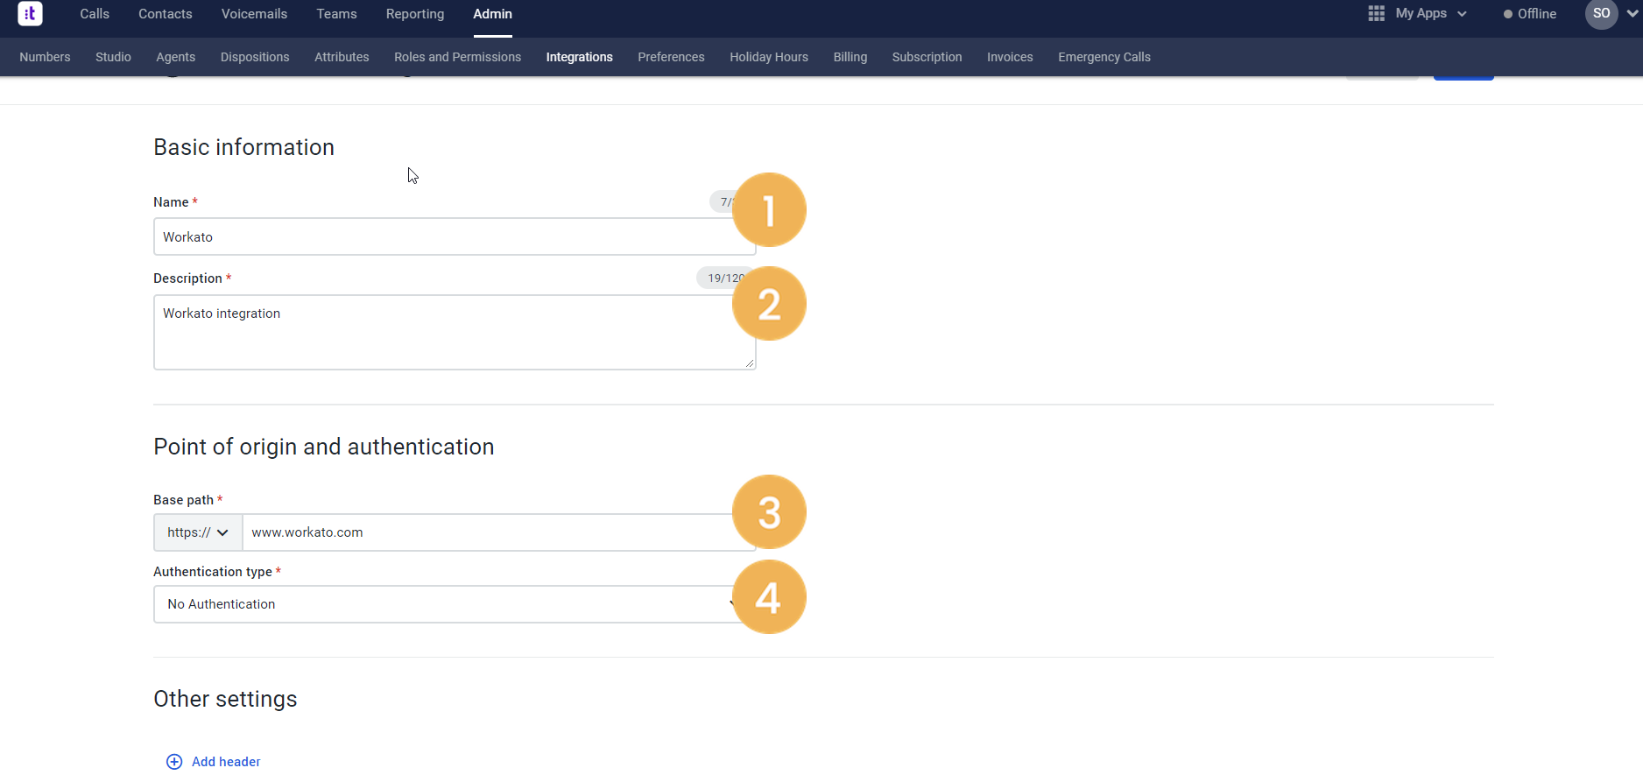Go to Emergency Calls section
Screen dimensions: 1643x775
1104,57
